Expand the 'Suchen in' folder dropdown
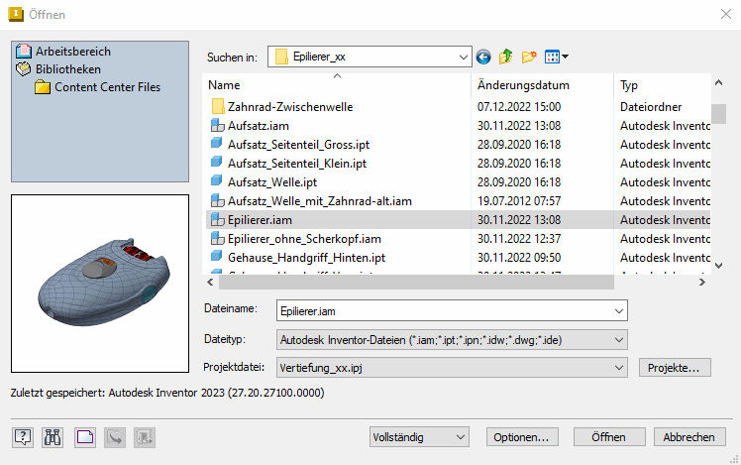This screenshot has width=741, height=465. [x=463, y=58]
